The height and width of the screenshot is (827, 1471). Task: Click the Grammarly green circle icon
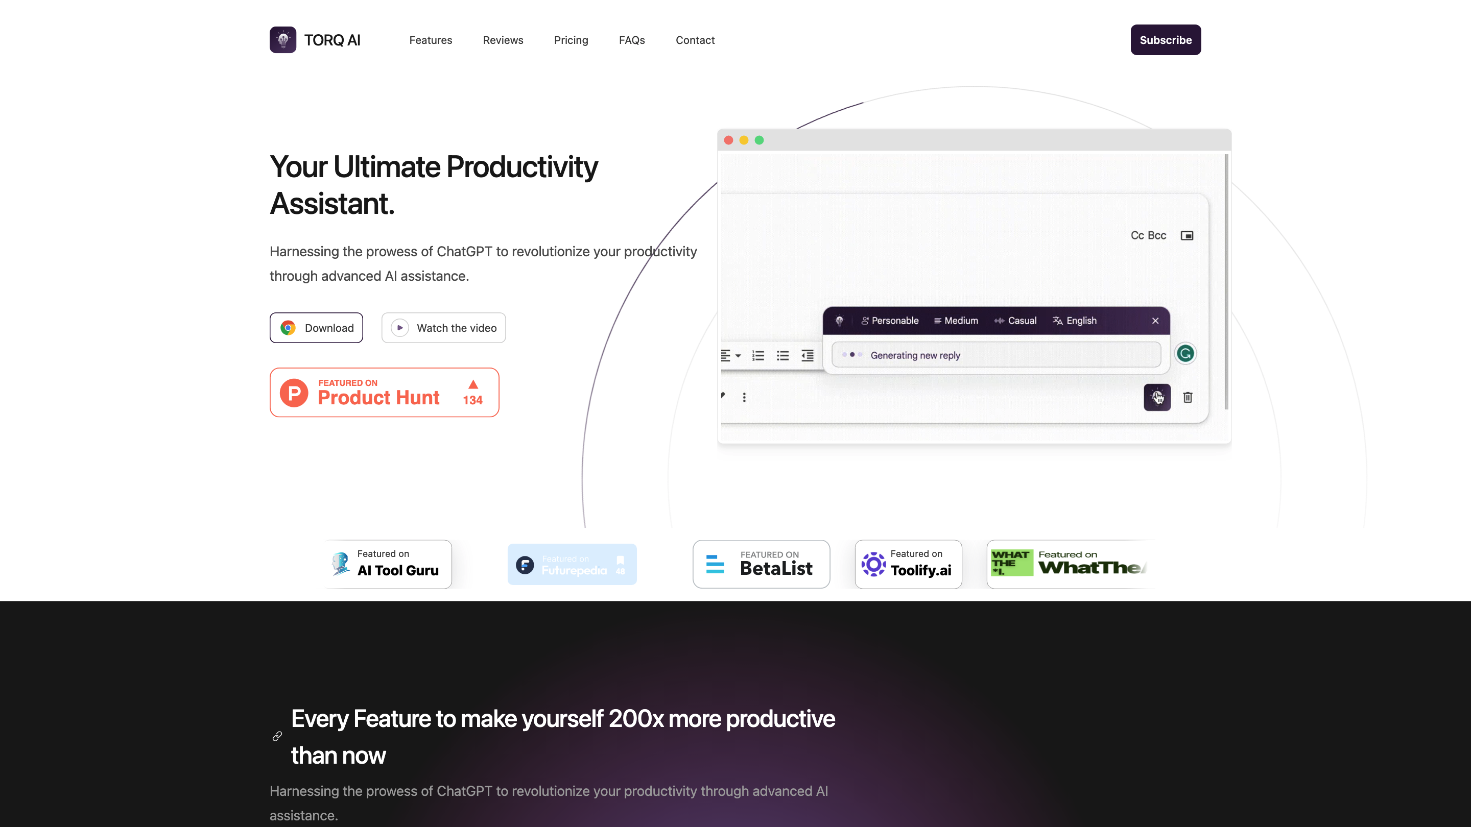(1185, 354)
